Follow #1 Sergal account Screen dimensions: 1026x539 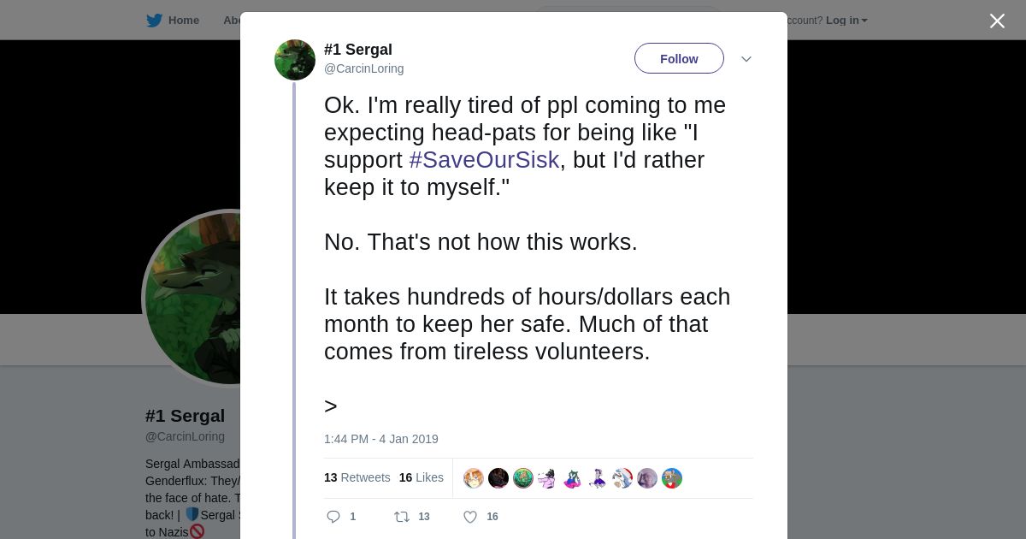coord(679,59)
